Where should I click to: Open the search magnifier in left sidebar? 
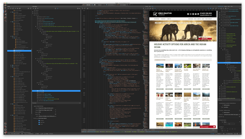pos(5,21)
